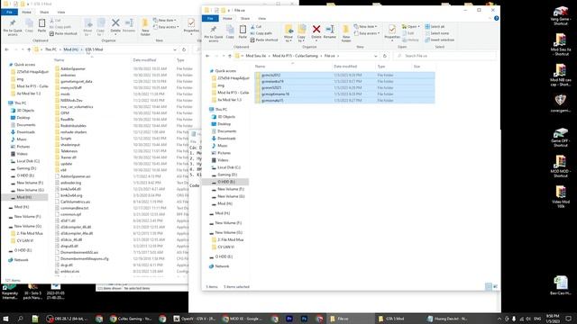Click Mod Sau Xe breadcrumb in File xe
Screen dimensions: 577x324
[255, 56]
